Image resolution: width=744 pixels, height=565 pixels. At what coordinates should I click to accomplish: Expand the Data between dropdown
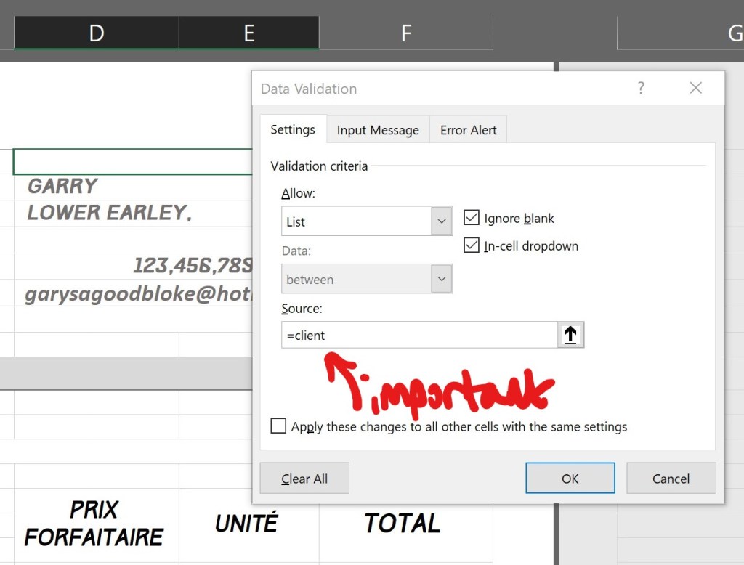pos(441,279)
